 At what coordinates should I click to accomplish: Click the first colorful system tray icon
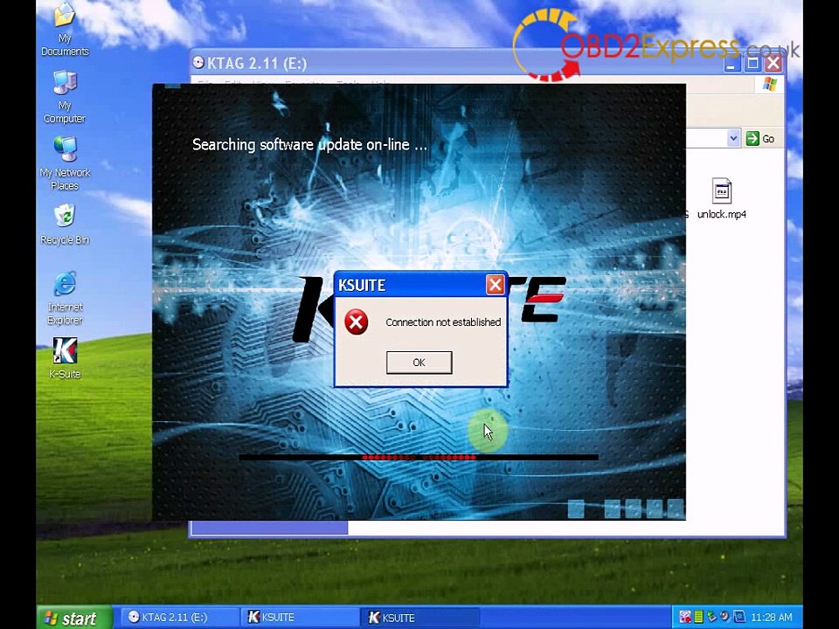tap(685, 617)
